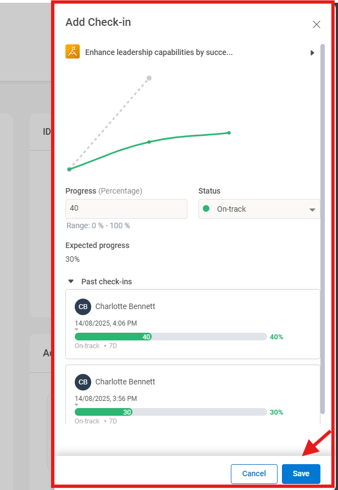Screen dimensions: 338x490
Task: Close the Add Check-in dialog
Action: point(316,24)
